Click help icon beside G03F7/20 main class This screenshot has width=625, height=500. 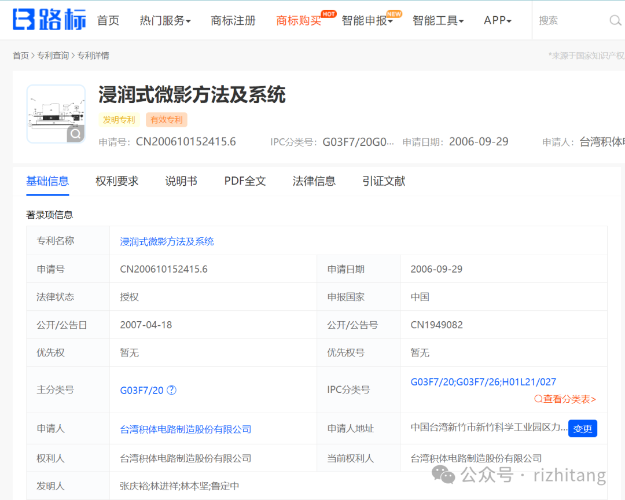(171, 390)
